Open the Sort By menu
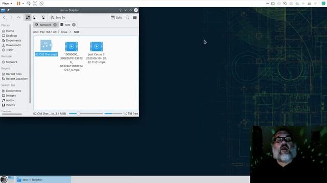Image resolution: width=327 pixels, height=183 pixels. [x=58, y=18]
